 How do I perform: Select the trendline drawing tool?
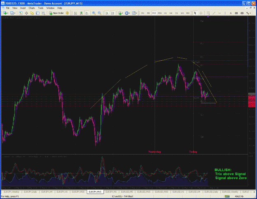(x=214, y=13)
